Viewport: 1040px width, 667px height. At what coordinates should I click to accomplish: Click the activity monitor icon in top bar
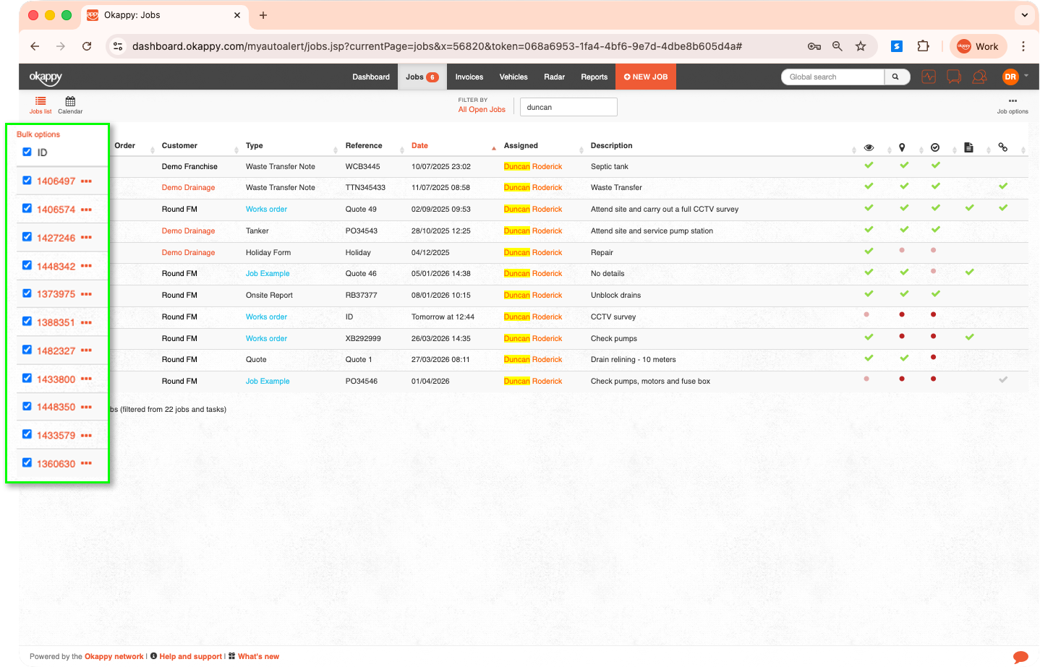[x=929, y=77]
